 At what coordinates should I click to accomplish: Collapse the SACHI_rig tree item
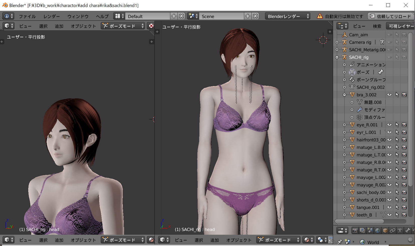pyautogui.click(x=337, y=57)
